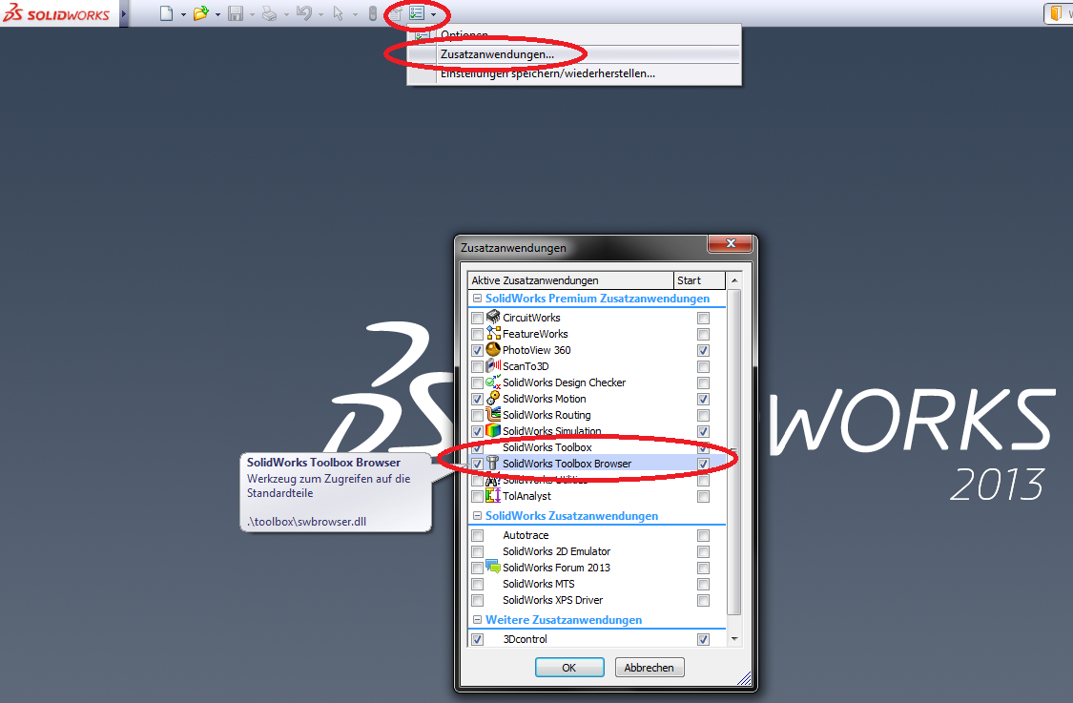
Task: Click the SolidWorks Routing pipe icon
Action: tap(493, 414)
